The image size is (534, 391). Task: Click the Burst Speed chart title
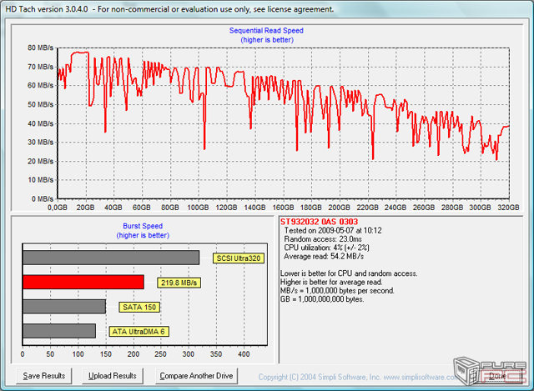pyautogui.click(x=143, y=226)
